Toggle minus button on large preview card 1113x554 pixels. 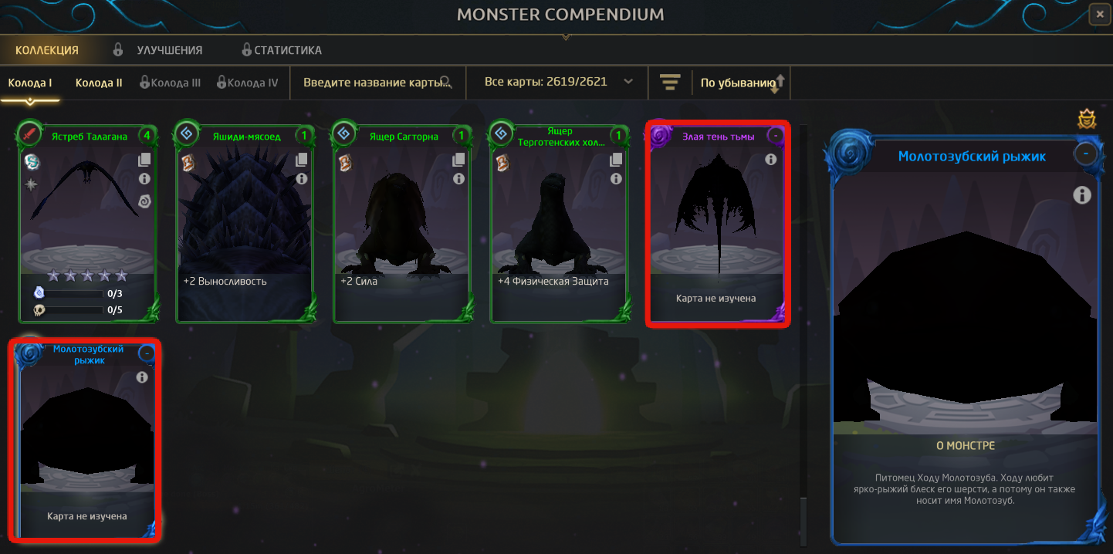click(x=1086, y=154)
